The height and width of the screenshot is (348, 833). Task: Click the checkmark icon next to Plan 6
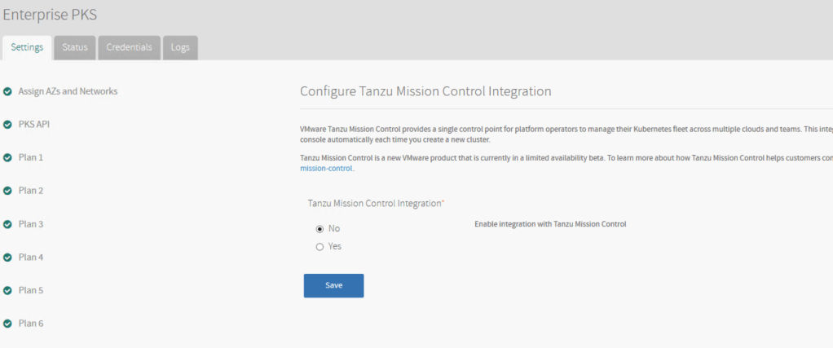tap(7, 324)
